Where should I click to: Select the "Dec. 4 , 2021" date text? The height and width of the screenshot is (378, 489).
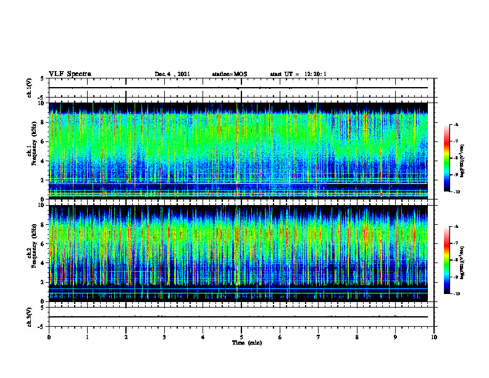[172, 74]
